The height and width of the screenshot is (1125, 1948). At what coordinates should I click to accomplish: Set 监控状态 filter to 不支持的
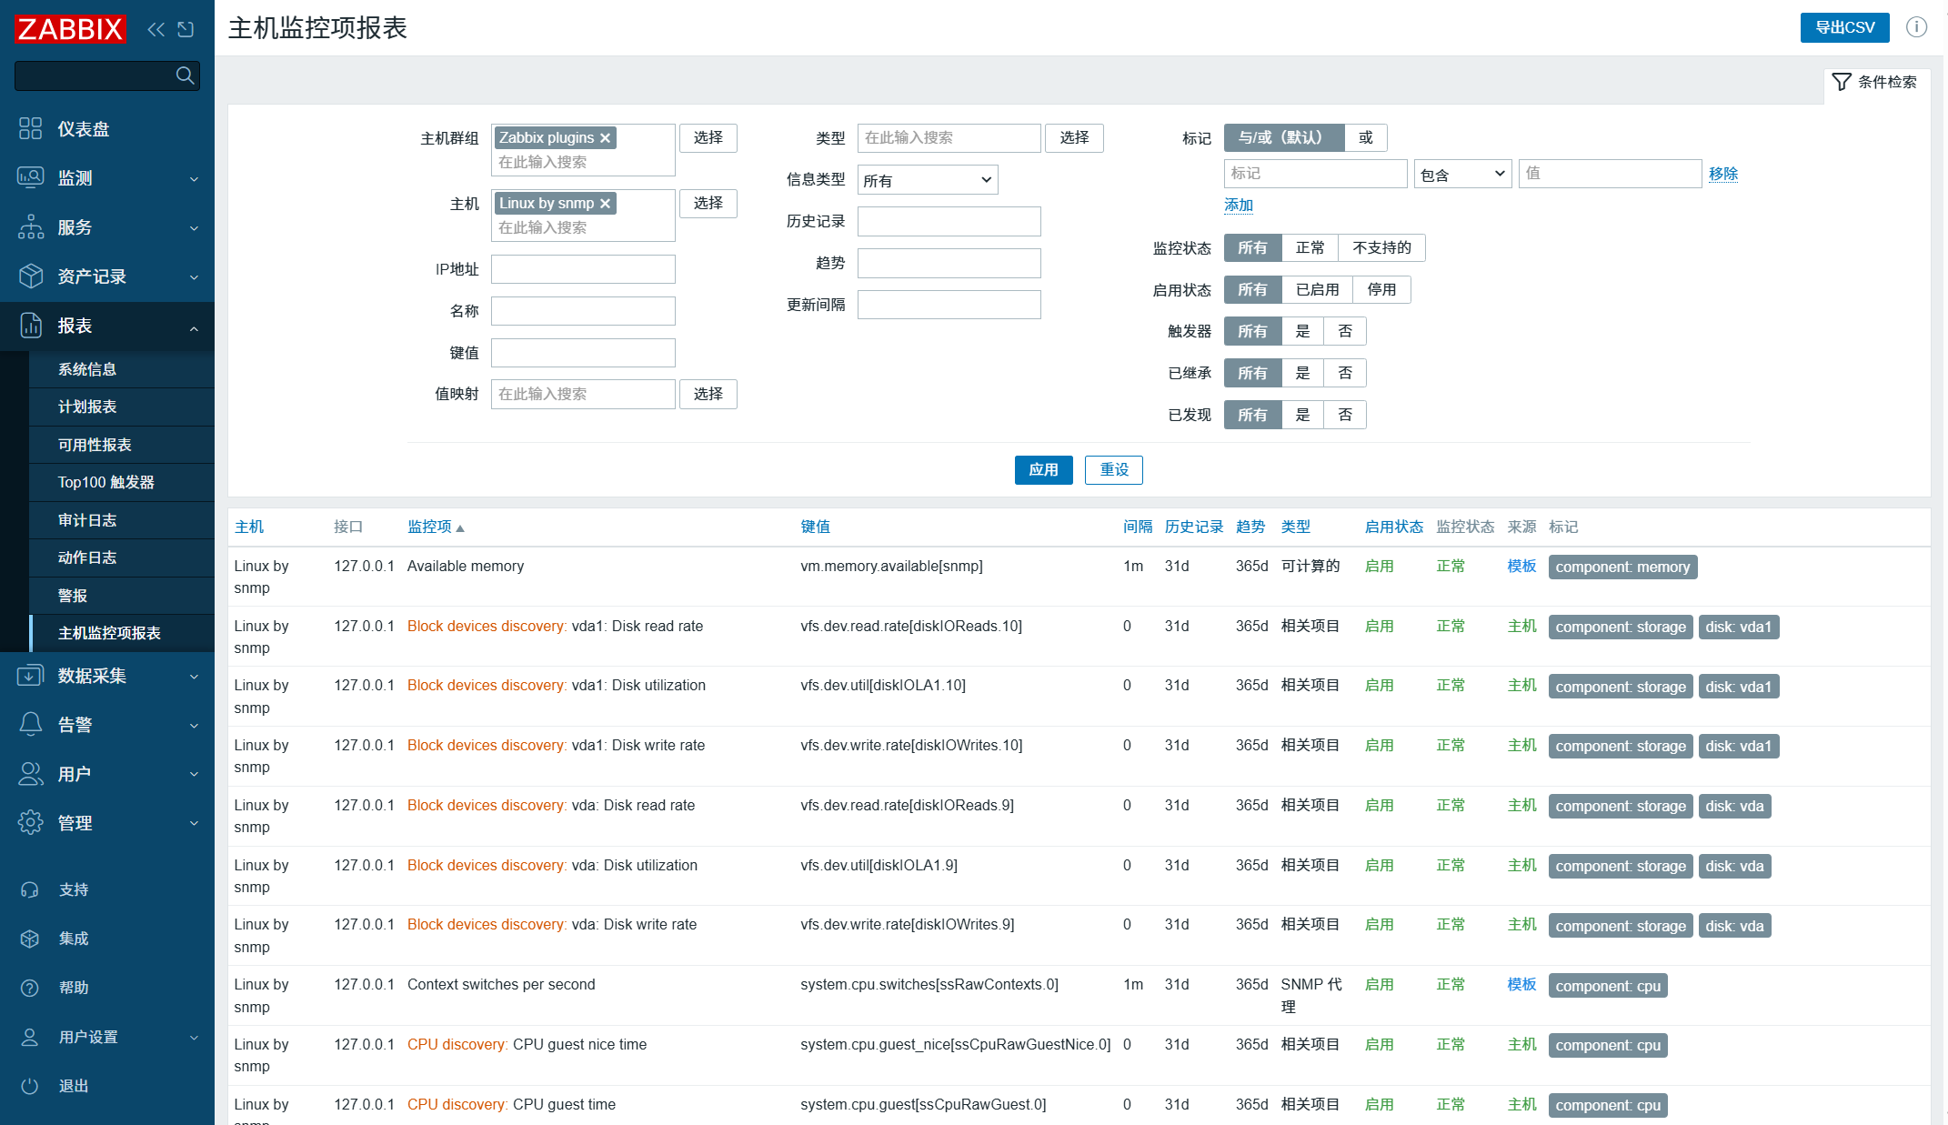pos(1381,248)
